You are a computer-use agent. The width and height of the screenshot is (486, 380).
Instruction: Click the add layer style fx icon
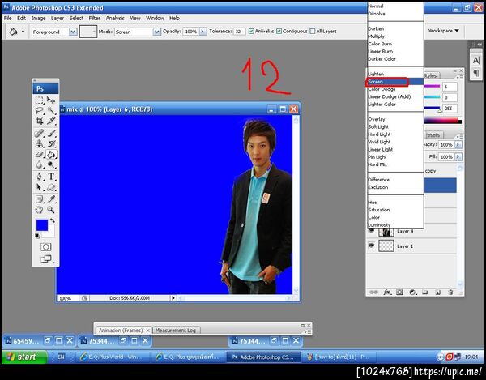tap(387, 292)
